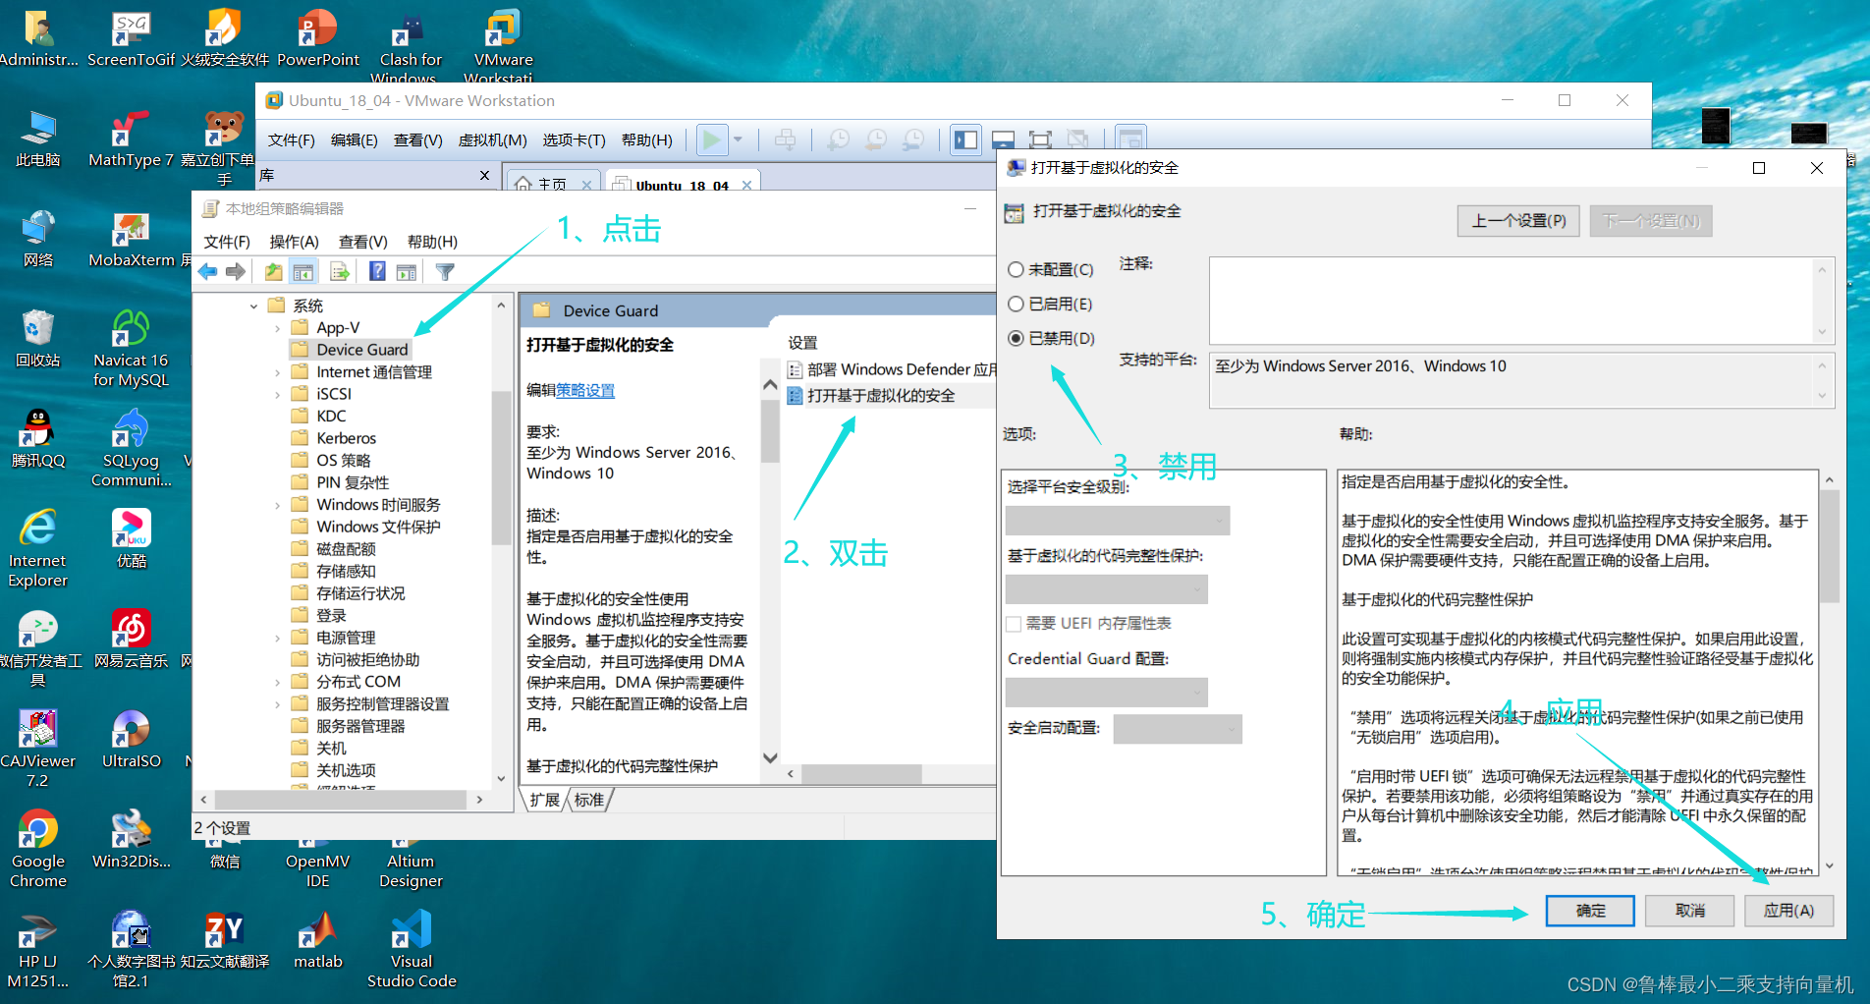Expand the Internet 通信管理 tree node

[x=278, y=372]
